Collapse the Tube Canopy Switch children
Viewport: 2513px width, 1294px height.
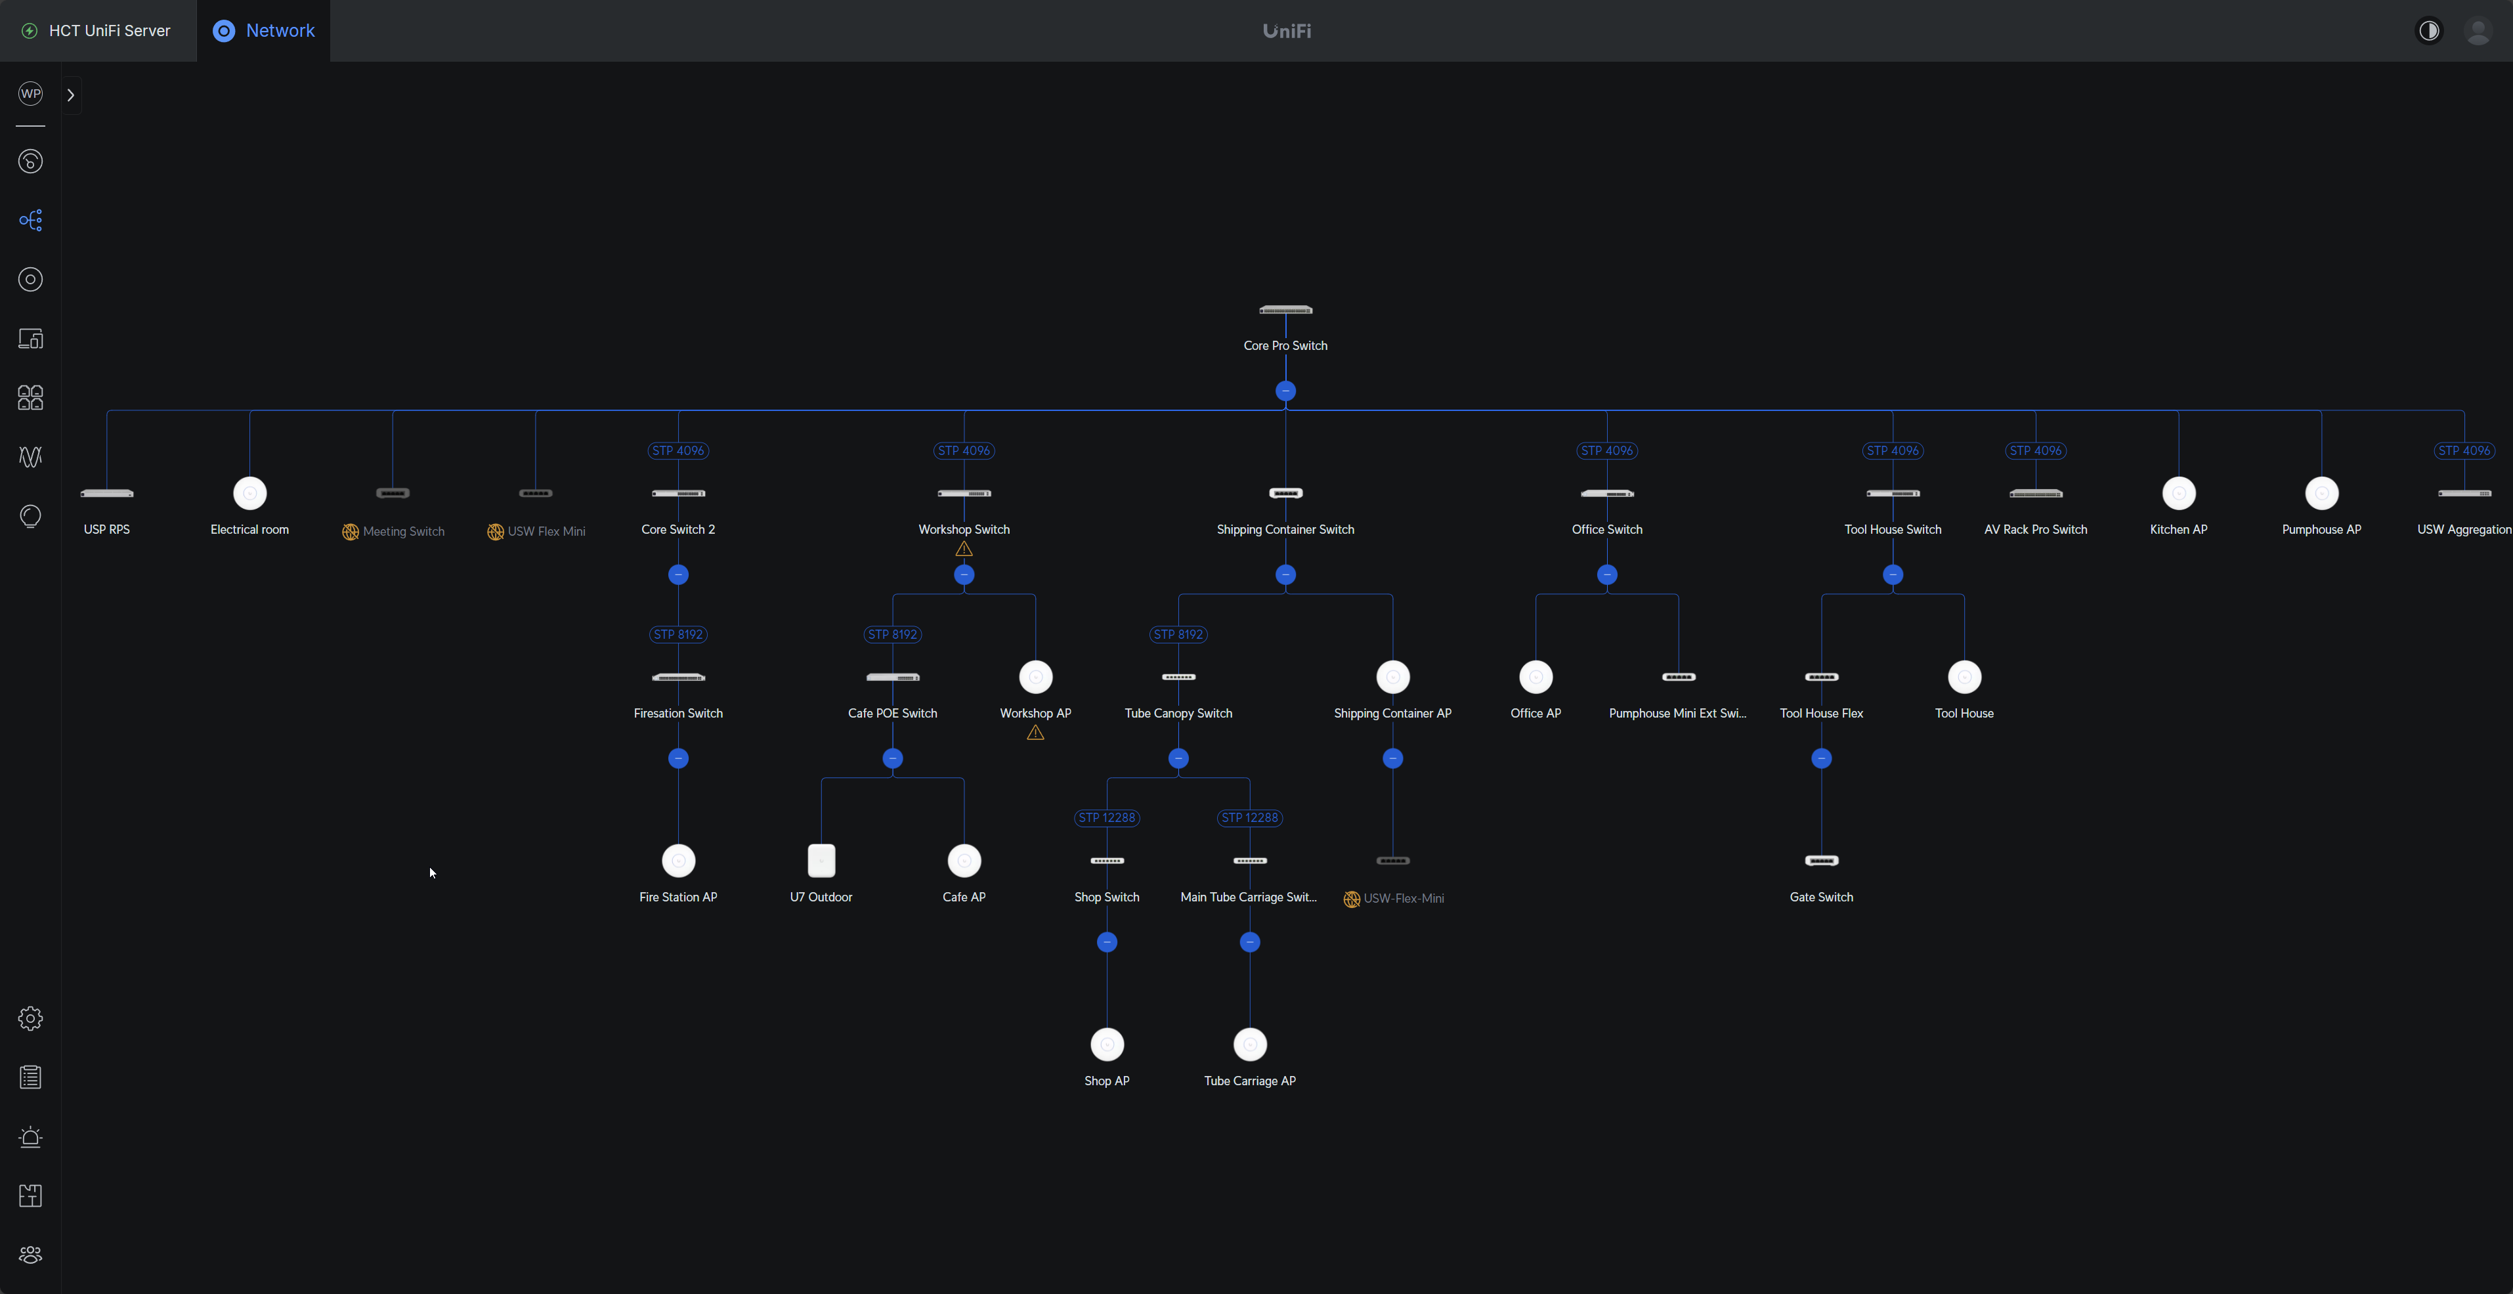(x=1178, y=758)
